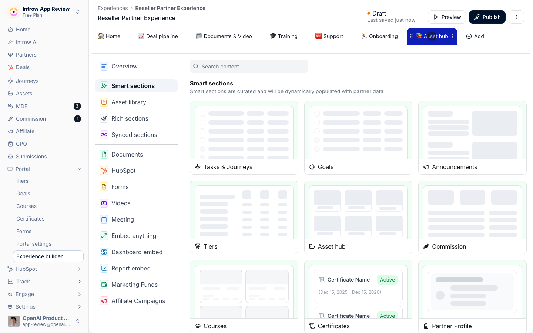Expand the HubSpot sidebar section
The height and width of the screenshot is (333, 533).
[80, 269]
